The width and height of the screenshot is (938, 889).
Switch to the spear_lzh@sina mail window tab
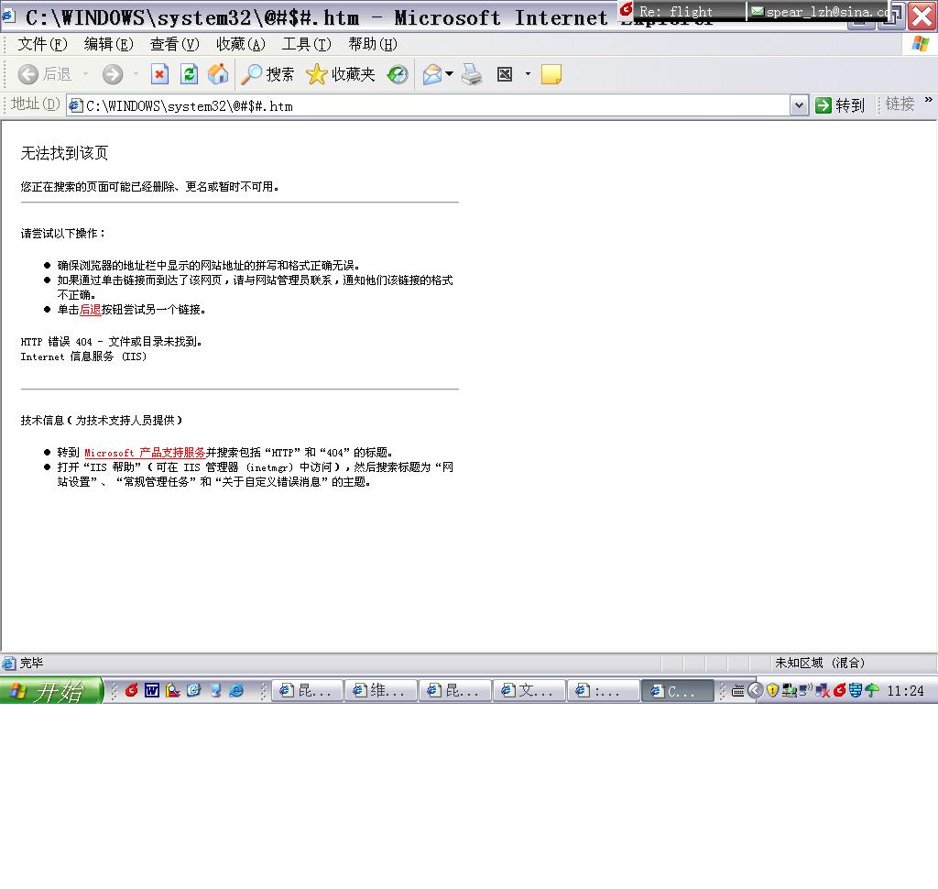820,11
